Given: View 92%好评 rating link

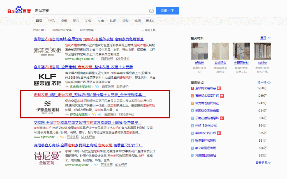Looking at the screenshot, I should pos(121,165).
